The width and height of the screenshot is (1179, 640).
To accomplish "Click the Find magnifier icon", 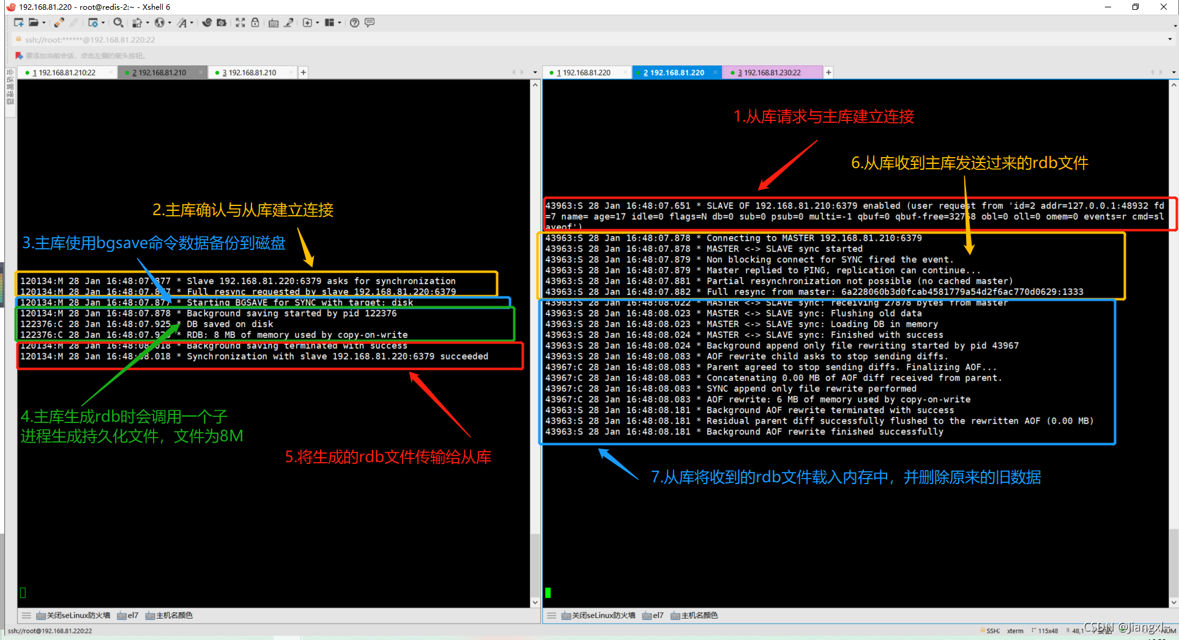I will 119,23.
